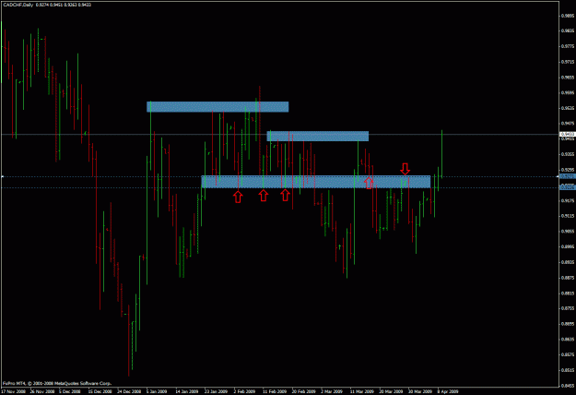
Task: Click the 14 Jan 2009 date label
Action: pyautogui.click(x=187, y=391)
